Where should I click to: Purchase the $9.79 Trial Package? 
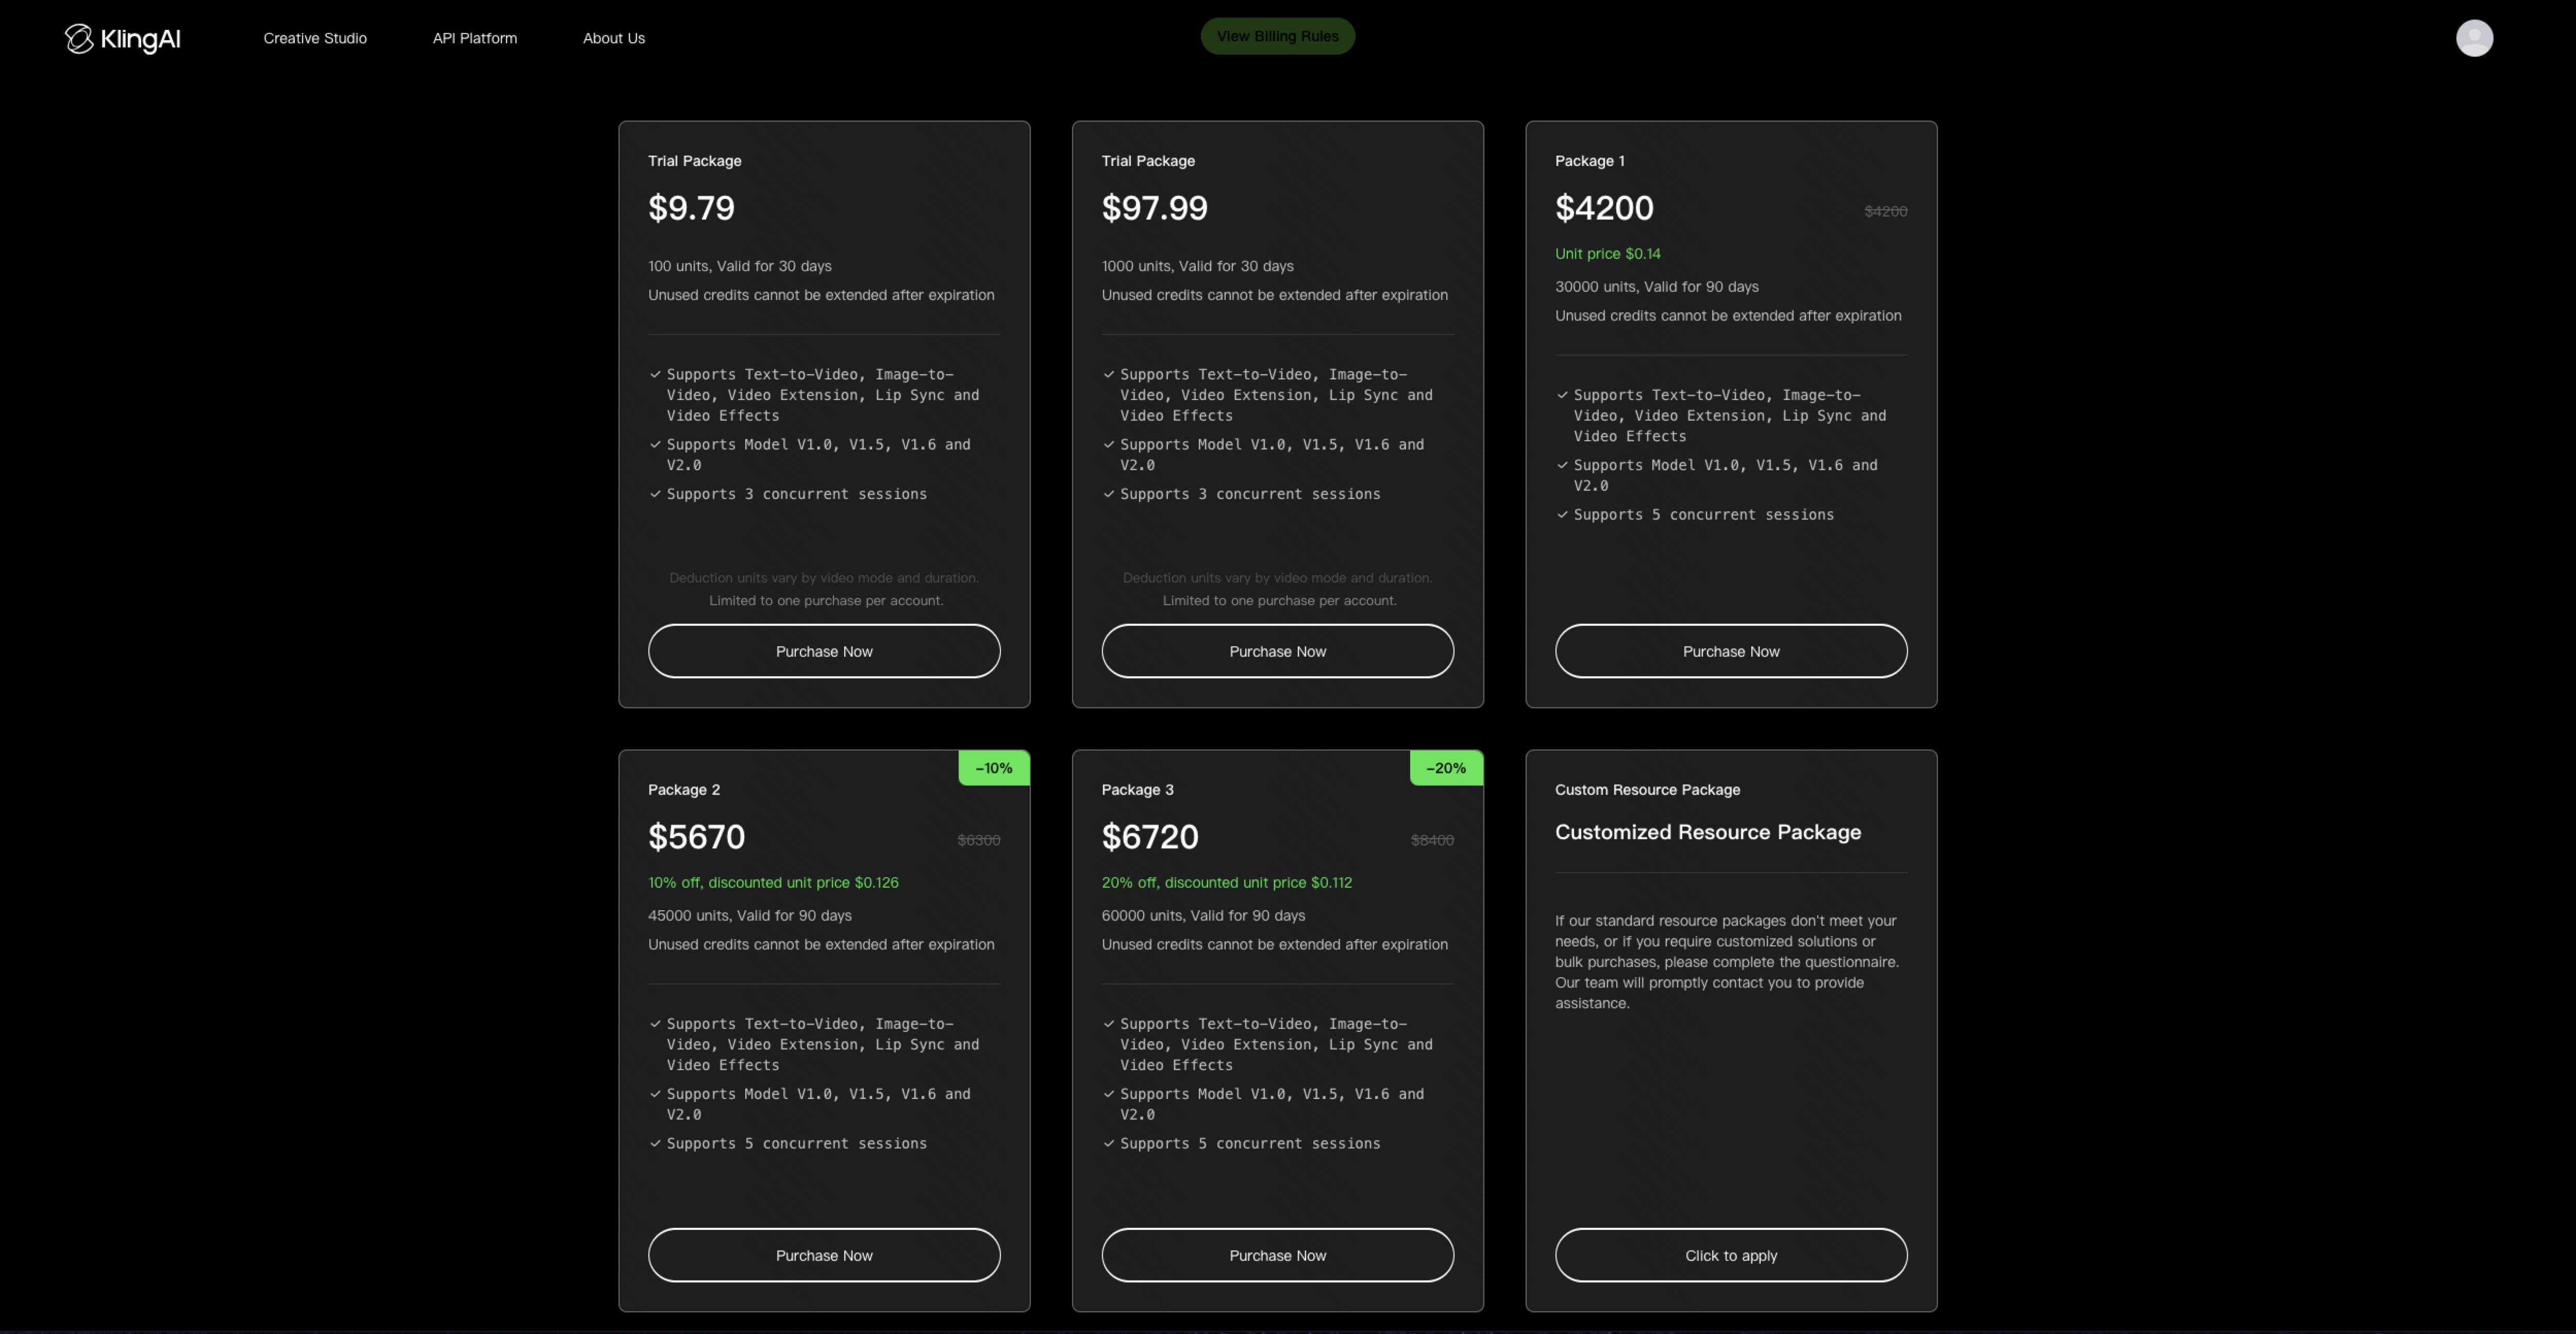pyautogui.click(x=824, y=651)
